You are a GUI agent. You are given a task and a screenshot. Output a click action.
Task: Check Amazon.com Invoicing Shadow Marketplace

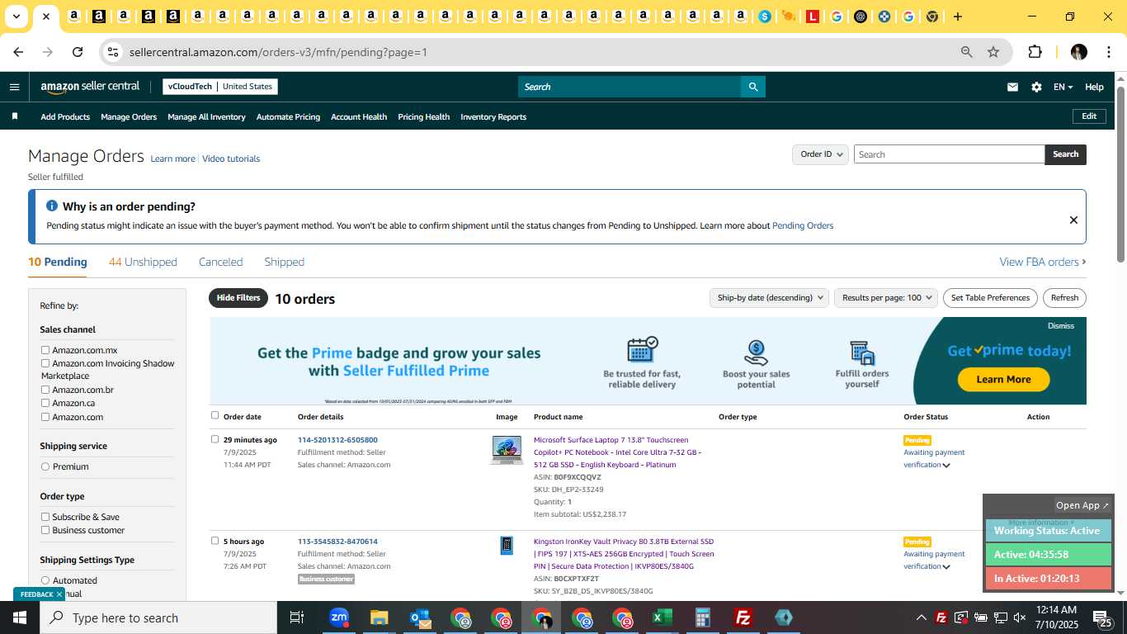pos(45,363)
